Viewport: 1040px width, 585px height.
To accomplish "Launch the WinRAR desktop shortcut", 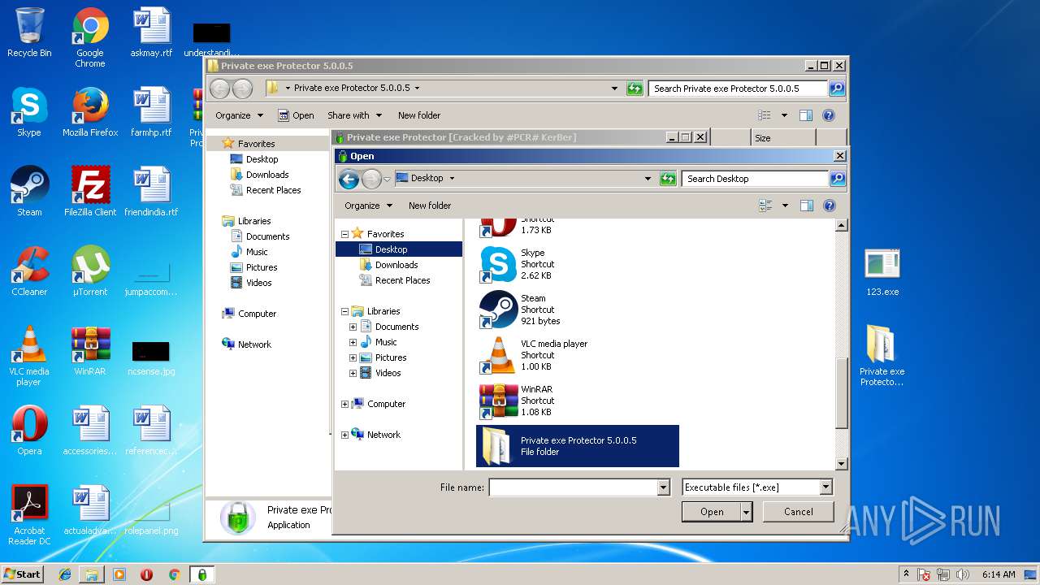I will [90, 351].
